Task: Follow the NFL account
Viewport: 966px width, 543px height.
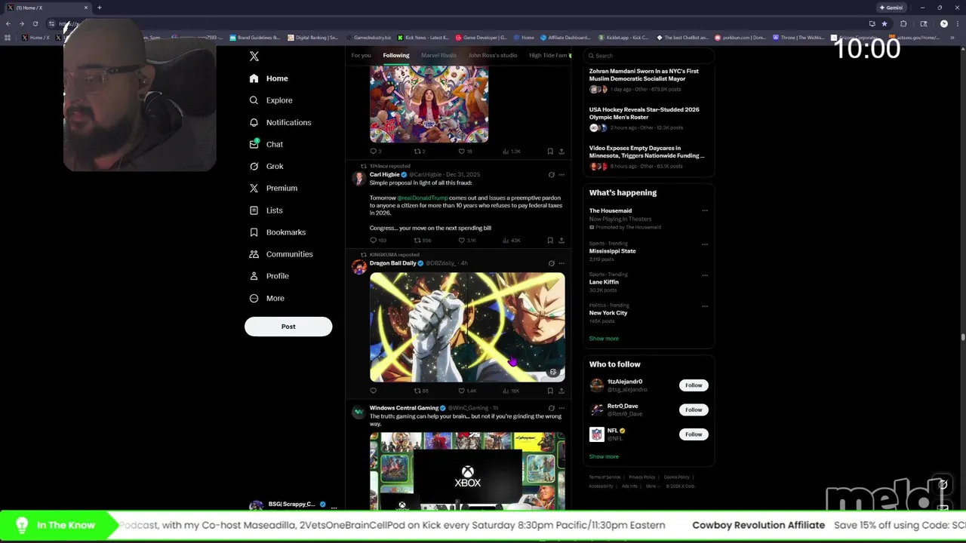Action: coord(694,434)
